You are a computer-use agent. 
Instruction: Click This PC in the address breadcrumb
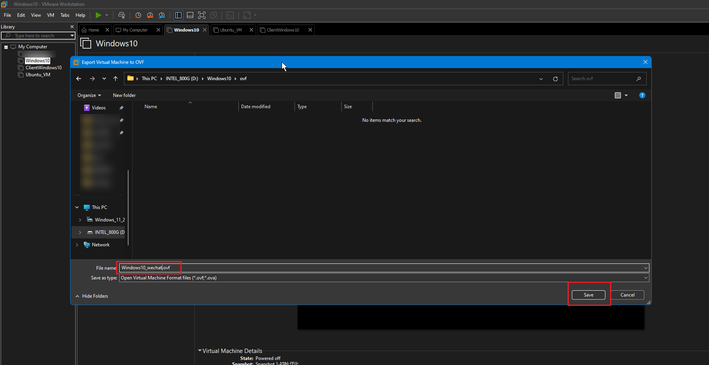pos(149,79)
